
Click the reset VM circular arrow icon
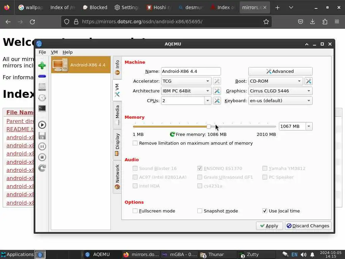tap(42, 168)
